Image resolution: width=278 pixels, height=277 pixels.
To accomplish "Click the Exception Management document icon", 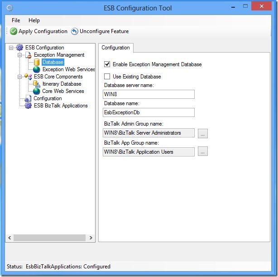I will (x=28, y=55).
